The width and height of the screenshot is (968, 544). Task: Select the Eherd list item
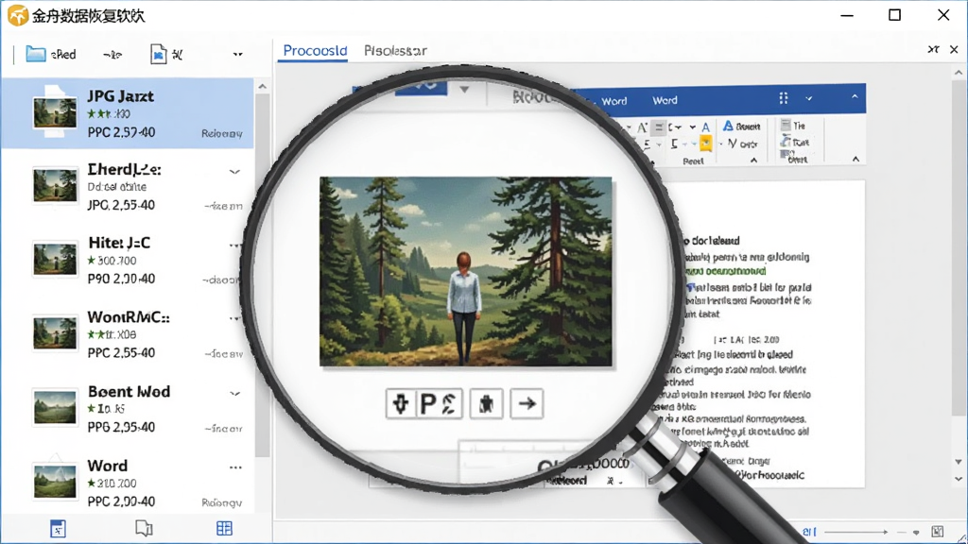point(128,186)
